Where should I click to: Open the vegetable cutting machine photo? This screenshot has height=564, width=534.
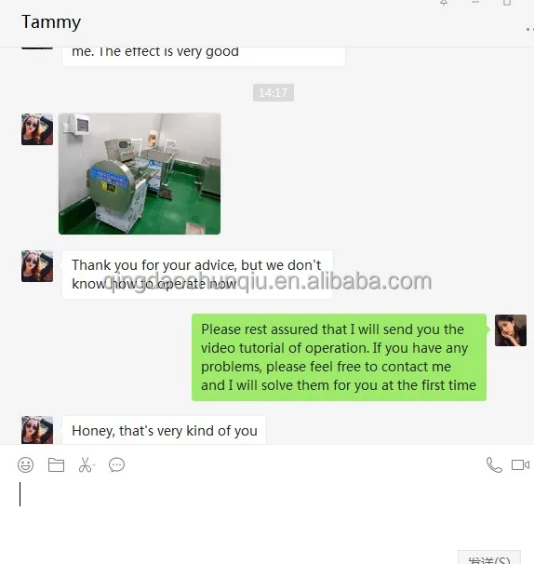pyautogui.click(x=140, y=174)
